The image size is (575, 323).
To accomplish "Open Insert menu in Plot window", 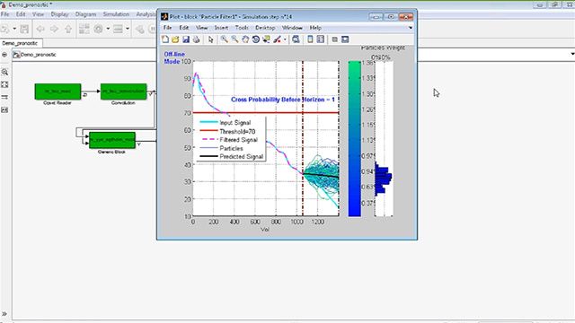I will pyautogui.click(x=221, y=28).
